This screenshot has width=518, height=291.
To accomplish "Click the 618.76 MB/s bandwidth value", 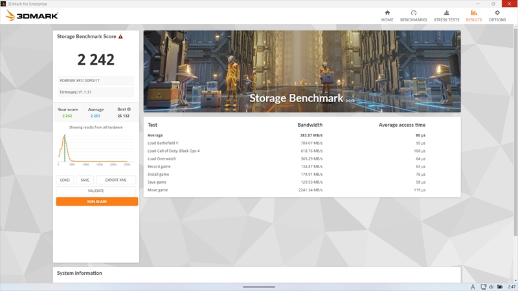I will coord(311,151).
